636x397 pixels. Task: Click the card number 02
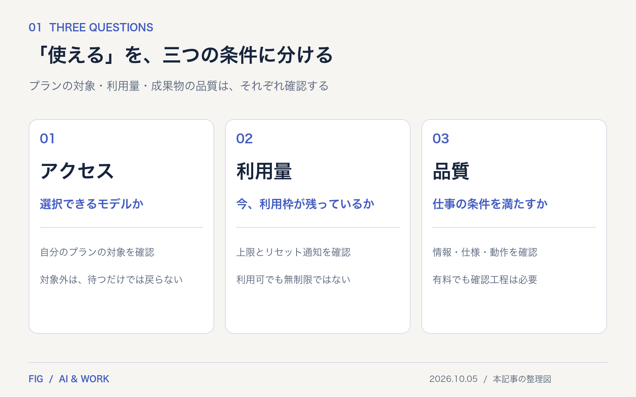(x=244, y=139)
